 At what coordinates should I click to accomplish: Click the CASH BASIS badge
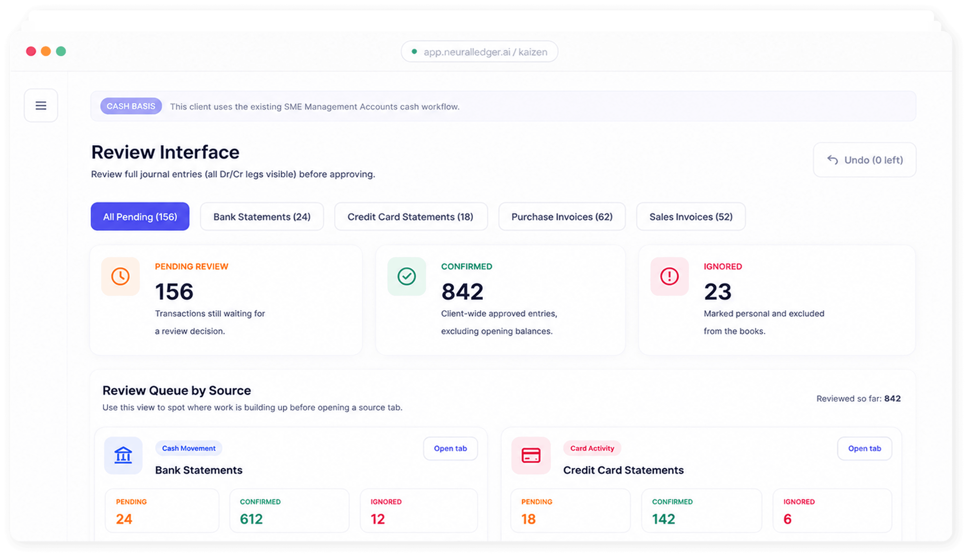pos(131,106)
